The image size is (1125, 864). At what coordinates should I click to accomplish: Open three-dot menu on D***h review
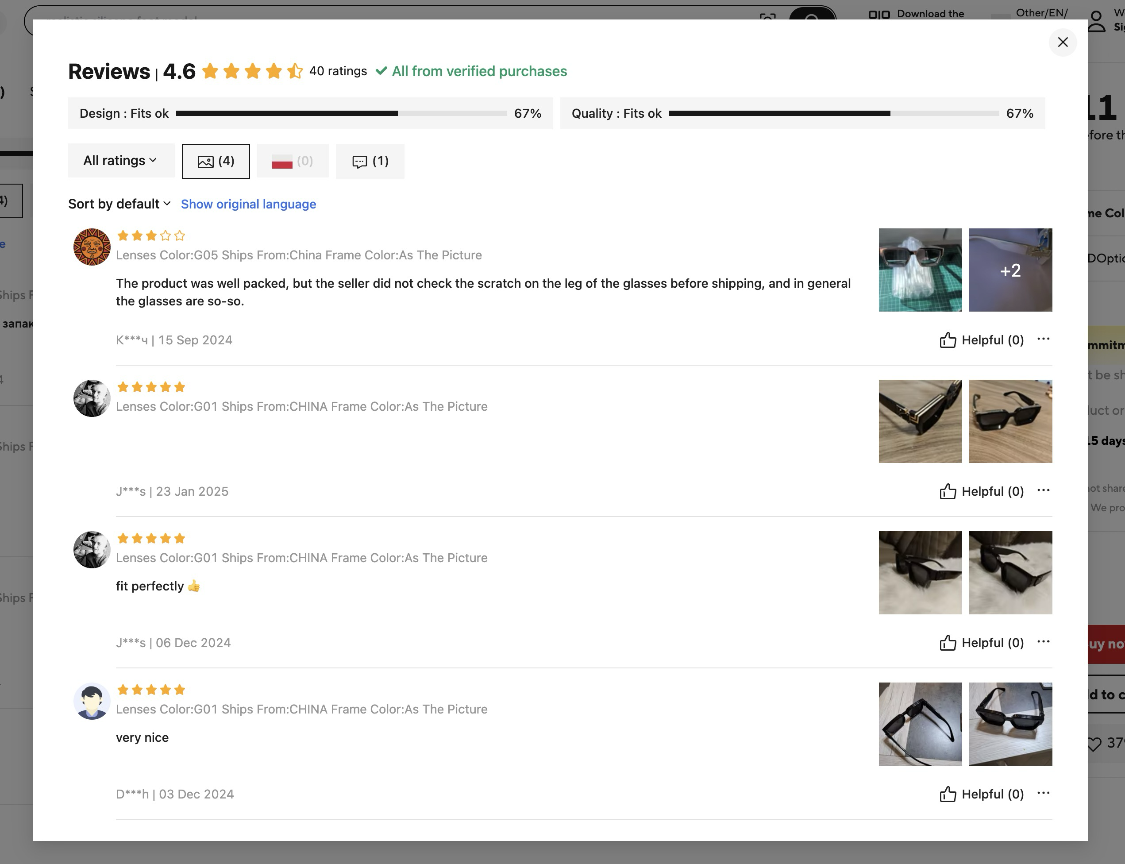(x=1043, y=793)
